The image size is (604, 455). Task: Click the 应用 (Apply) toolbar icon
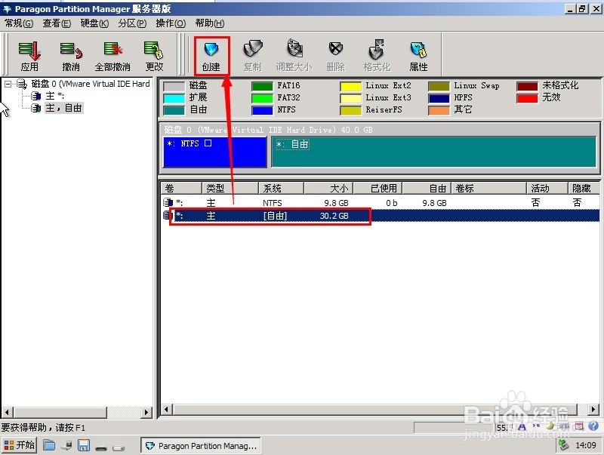pos(29,55)
